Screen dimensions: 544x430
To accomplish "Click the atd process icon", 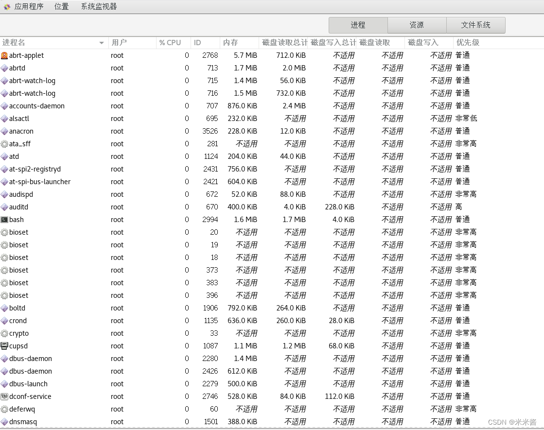I will tap(4, 157).
